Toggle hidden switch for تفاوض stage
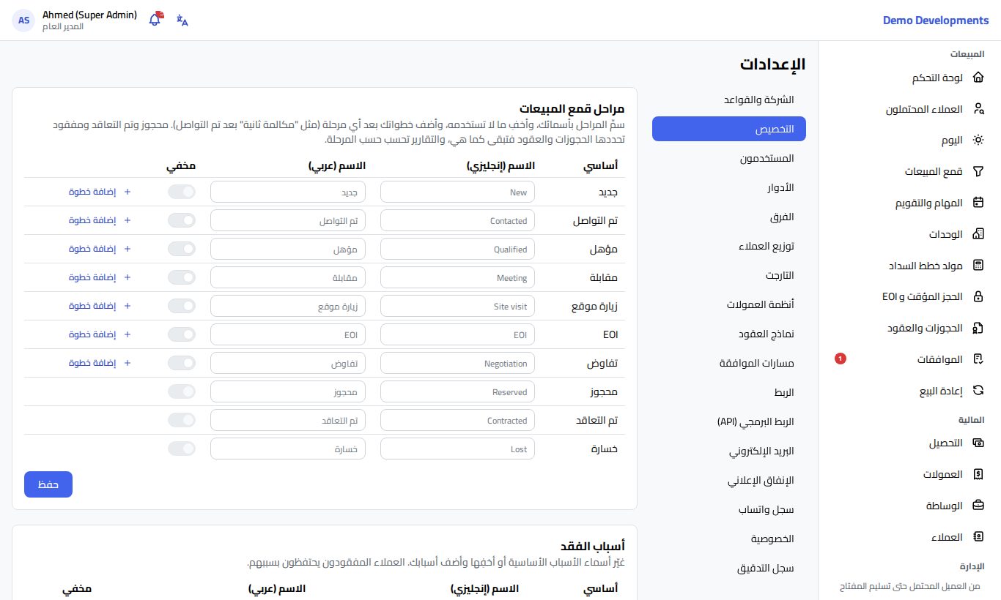1001x600 pixels. click(x=182, y=363)
